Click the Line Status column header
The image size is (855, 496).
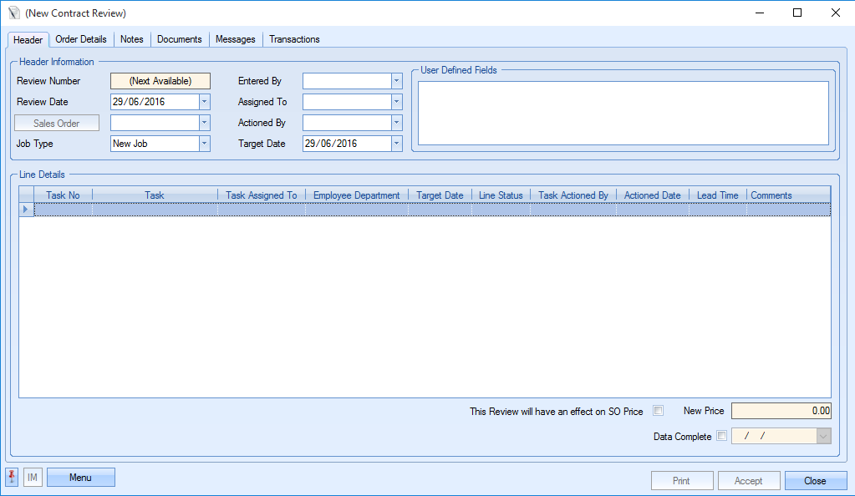pos(501,195)
